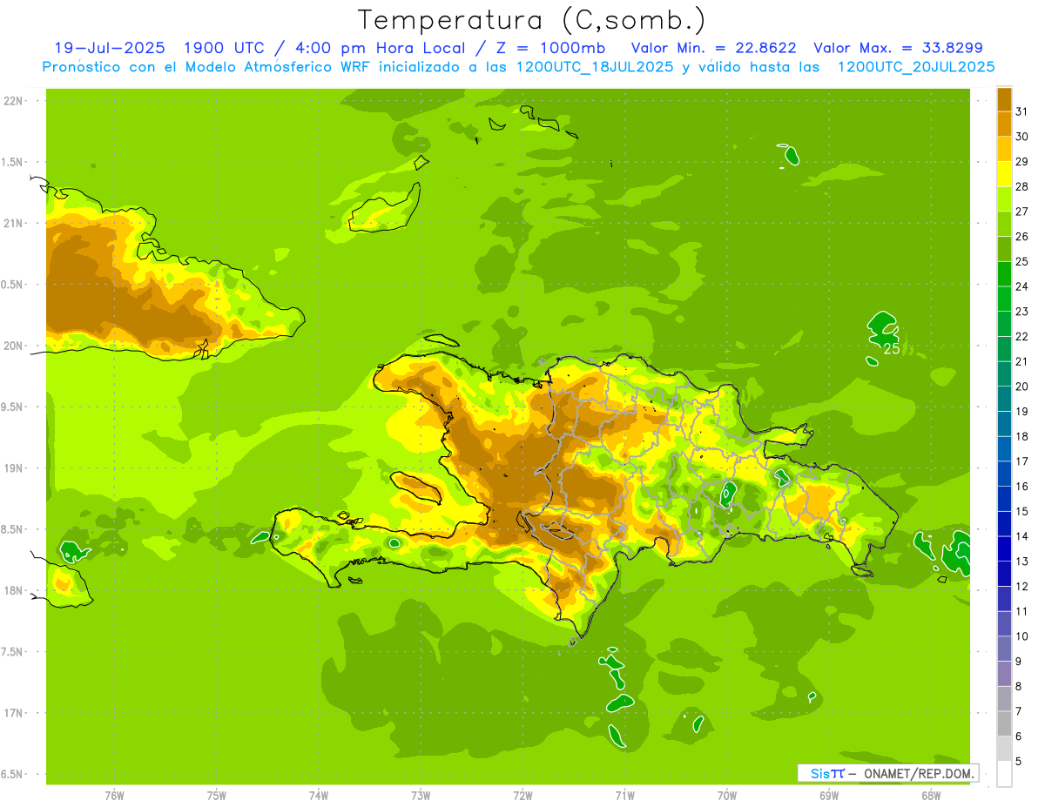Click the "16" value on the color scale

click(1021, 487)
